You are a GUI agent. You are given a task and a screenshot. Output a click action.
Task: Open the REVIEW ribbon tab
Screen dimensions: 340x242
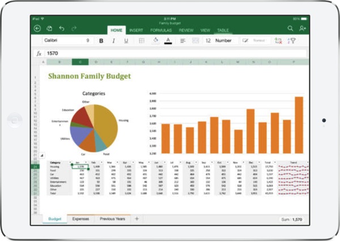tap(186, 30)
